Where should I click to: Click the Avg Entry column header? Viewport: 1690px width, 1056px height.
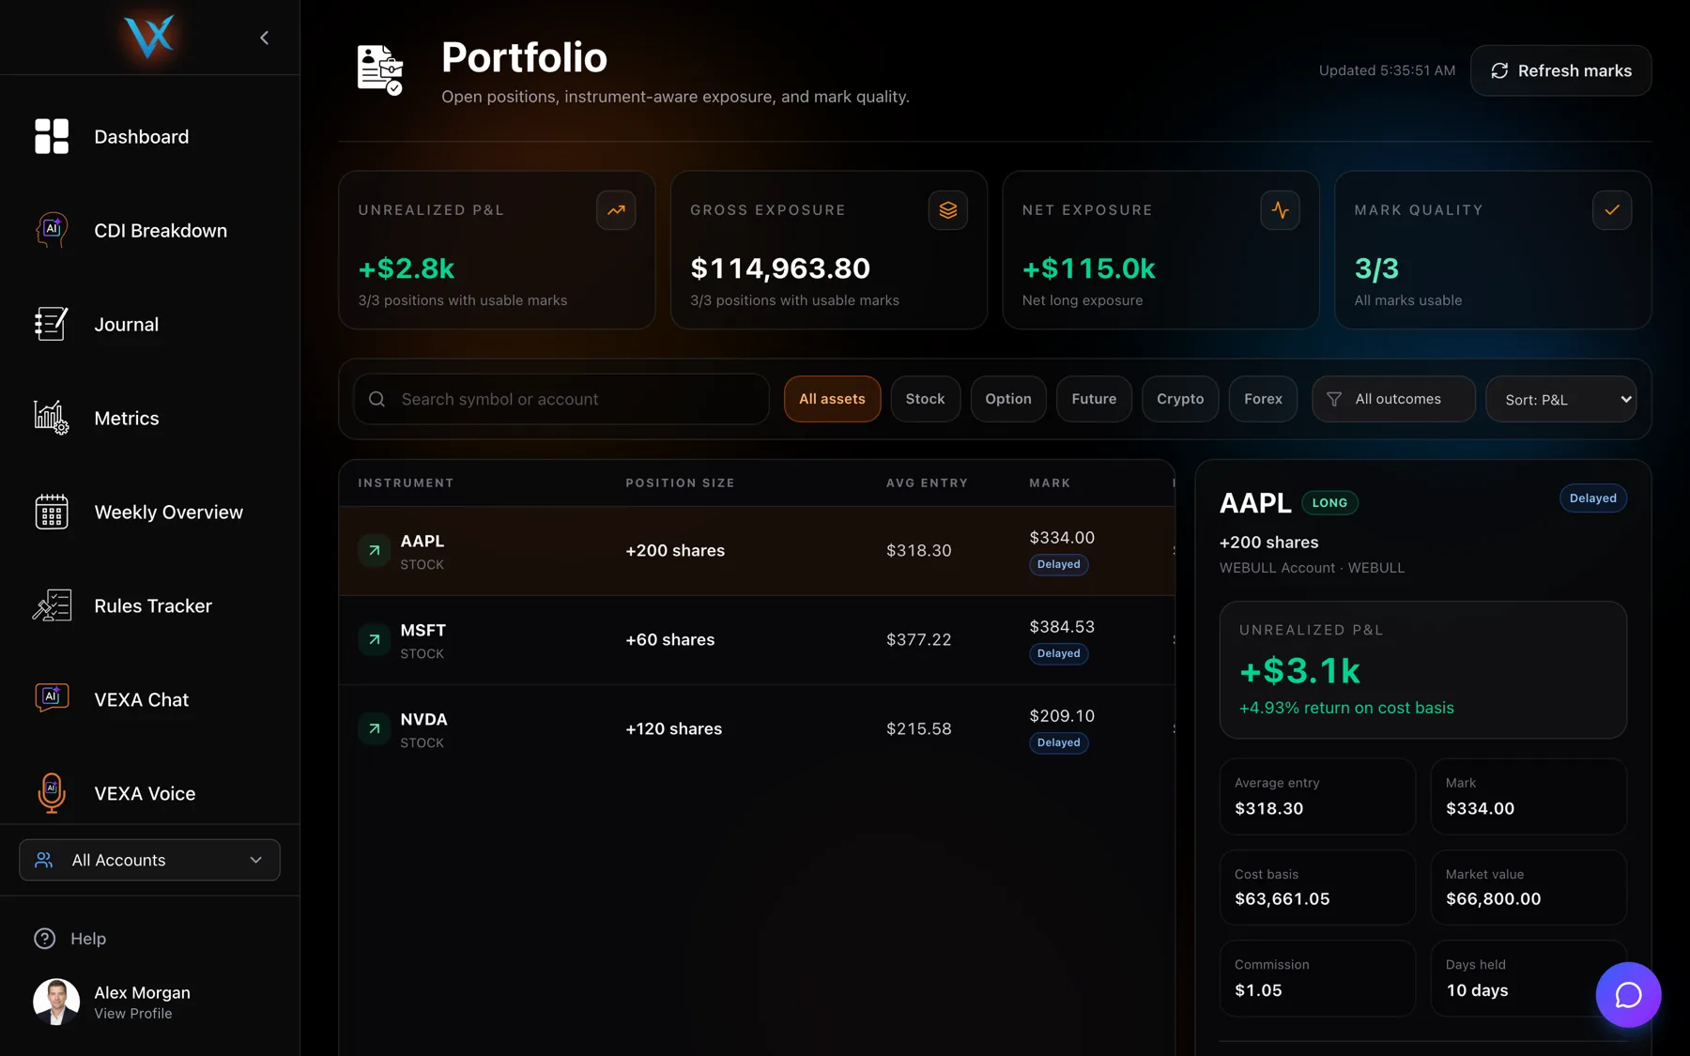tap(927, 482)
